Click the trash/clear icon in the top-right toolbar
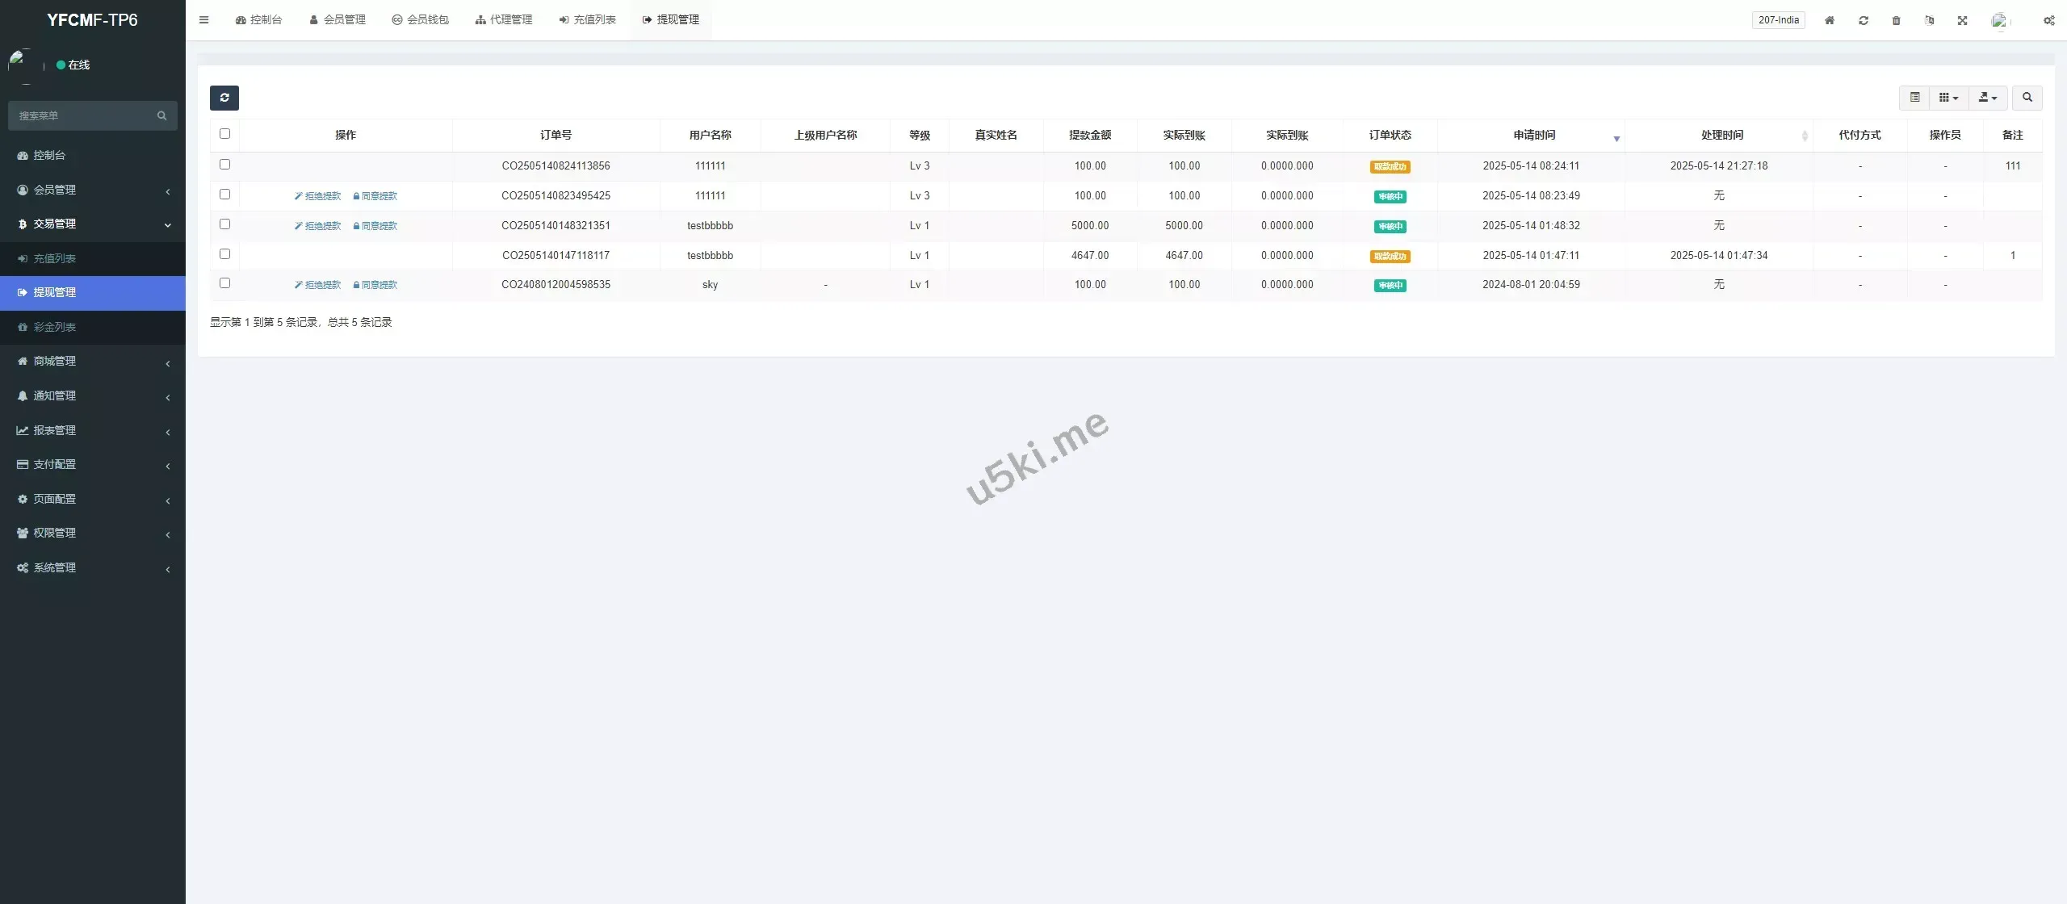Screen dimensions: 2067x904 point(1896,20)
